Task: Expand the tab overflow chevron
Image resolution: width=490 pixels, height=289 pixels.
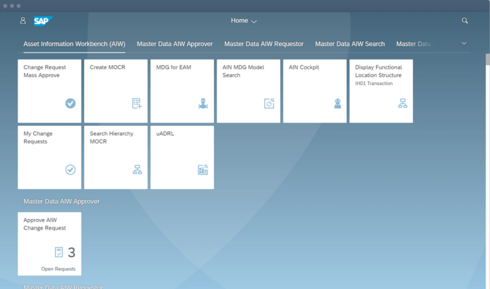Action: click(x=464, y=44)
